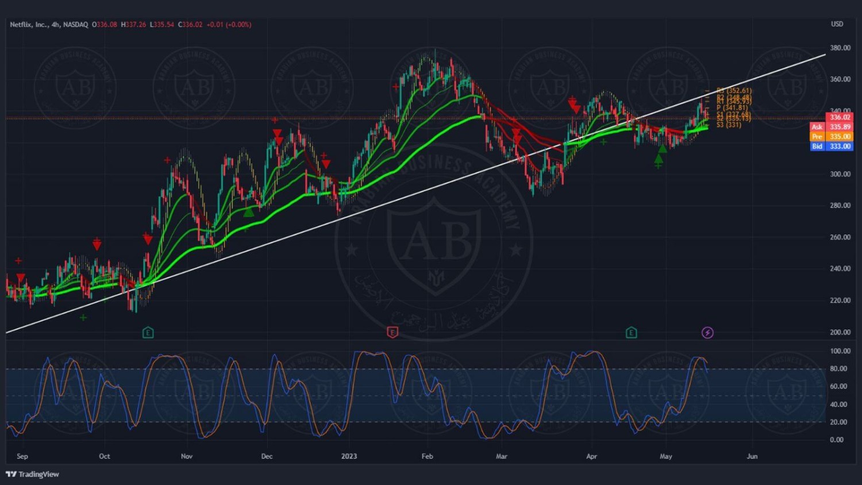Image resolution: width=862 pixels, height=485 pixels.
Task: Click the 336.02 last price label
Action: point(839,117)
